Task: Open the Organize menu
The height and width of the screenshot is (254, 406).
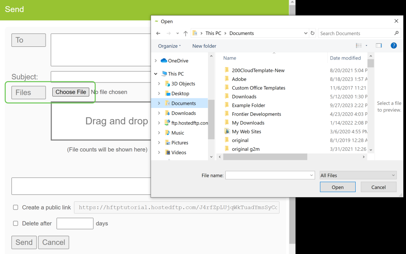Action: (x=169, y=46)
